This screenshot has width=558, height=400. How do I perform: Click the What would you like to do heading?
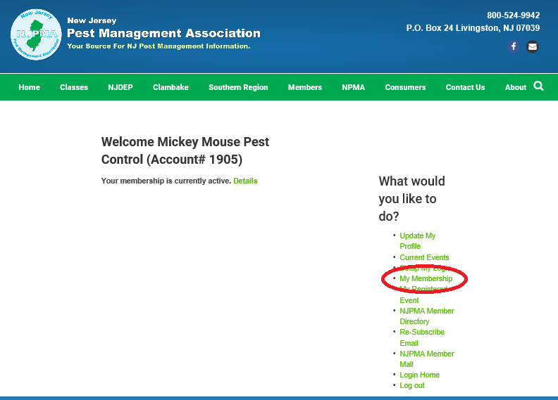[411, 198]
